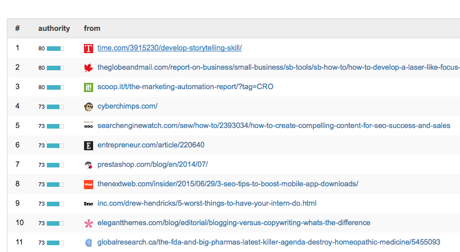Open the thenextweb.com mobile app SEO link
Screen dimensions: 460x252
228,184
